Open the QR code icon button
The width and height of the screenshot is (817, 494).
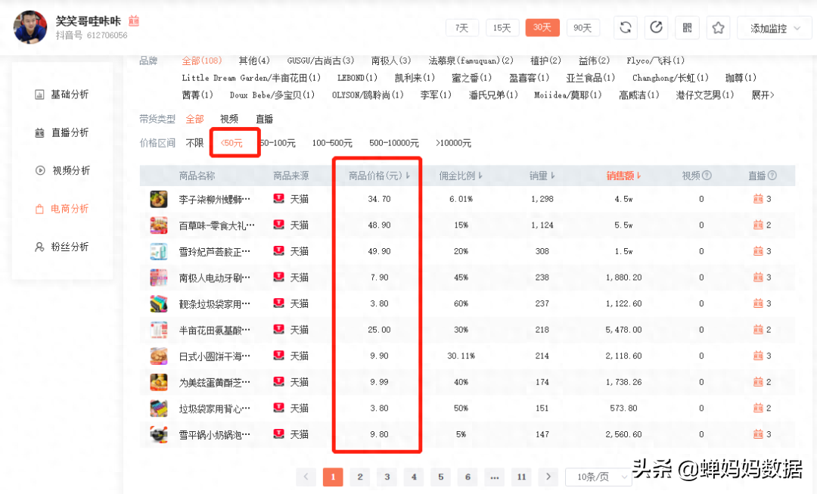click(687, 28)
